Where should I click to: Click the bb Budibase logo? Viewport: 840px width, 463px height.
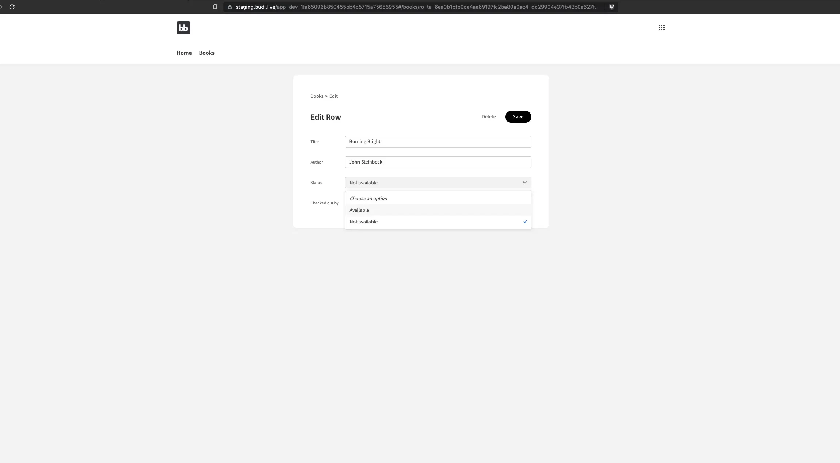point(183,28)
